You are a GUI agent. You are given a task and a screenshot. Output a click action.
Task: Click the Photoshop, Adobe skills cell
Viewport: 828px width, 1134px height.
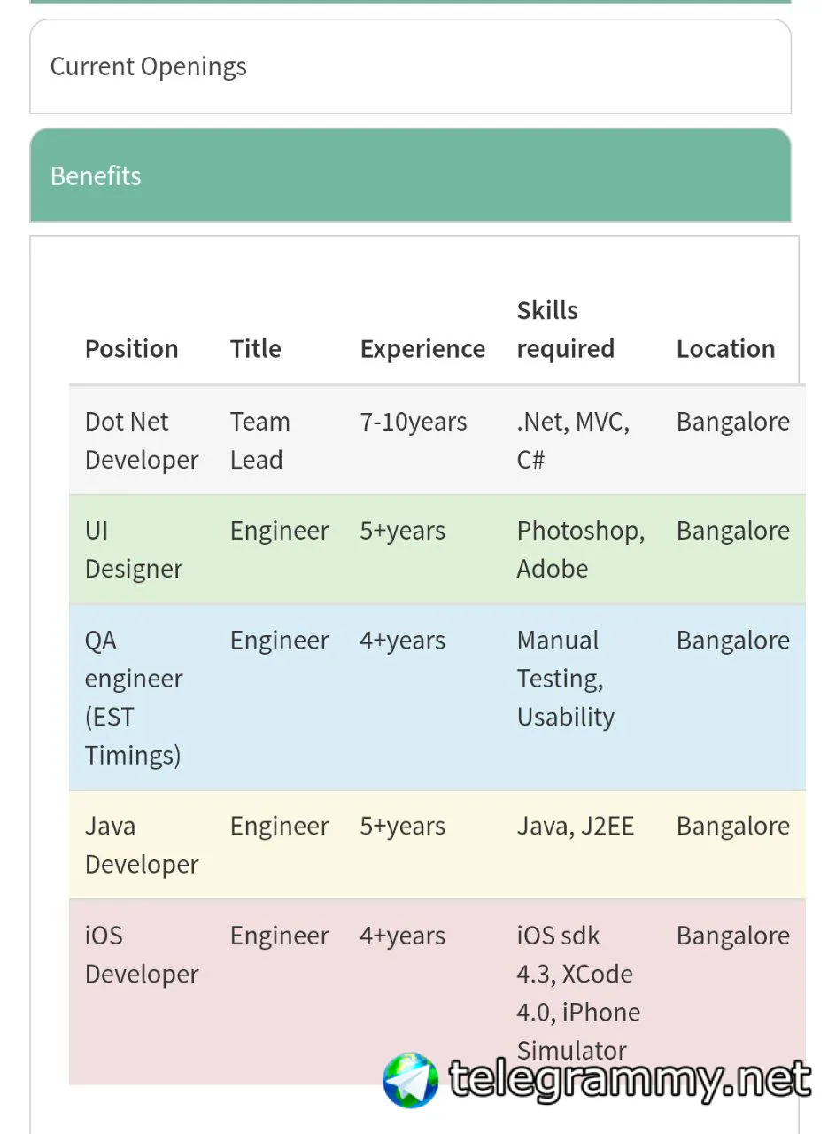pyautogui.click(x=580, y=549)
